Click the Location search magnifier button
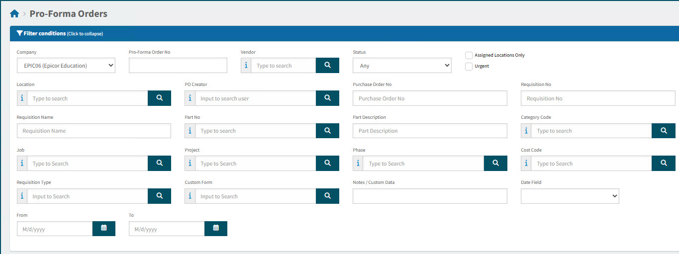Viewport: 679px width, 254px height. (159, 98)
